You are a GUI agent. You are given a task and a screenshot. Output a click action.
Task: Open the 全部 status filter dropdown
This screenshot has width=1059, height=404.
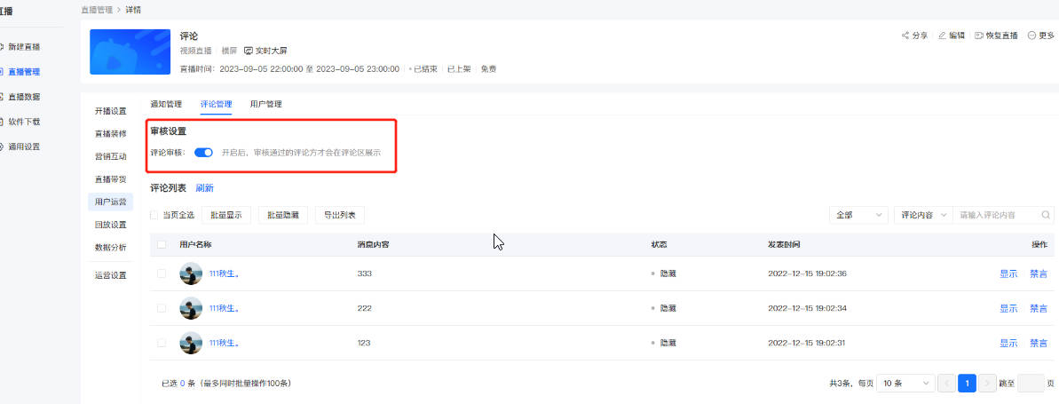[857, 215]
